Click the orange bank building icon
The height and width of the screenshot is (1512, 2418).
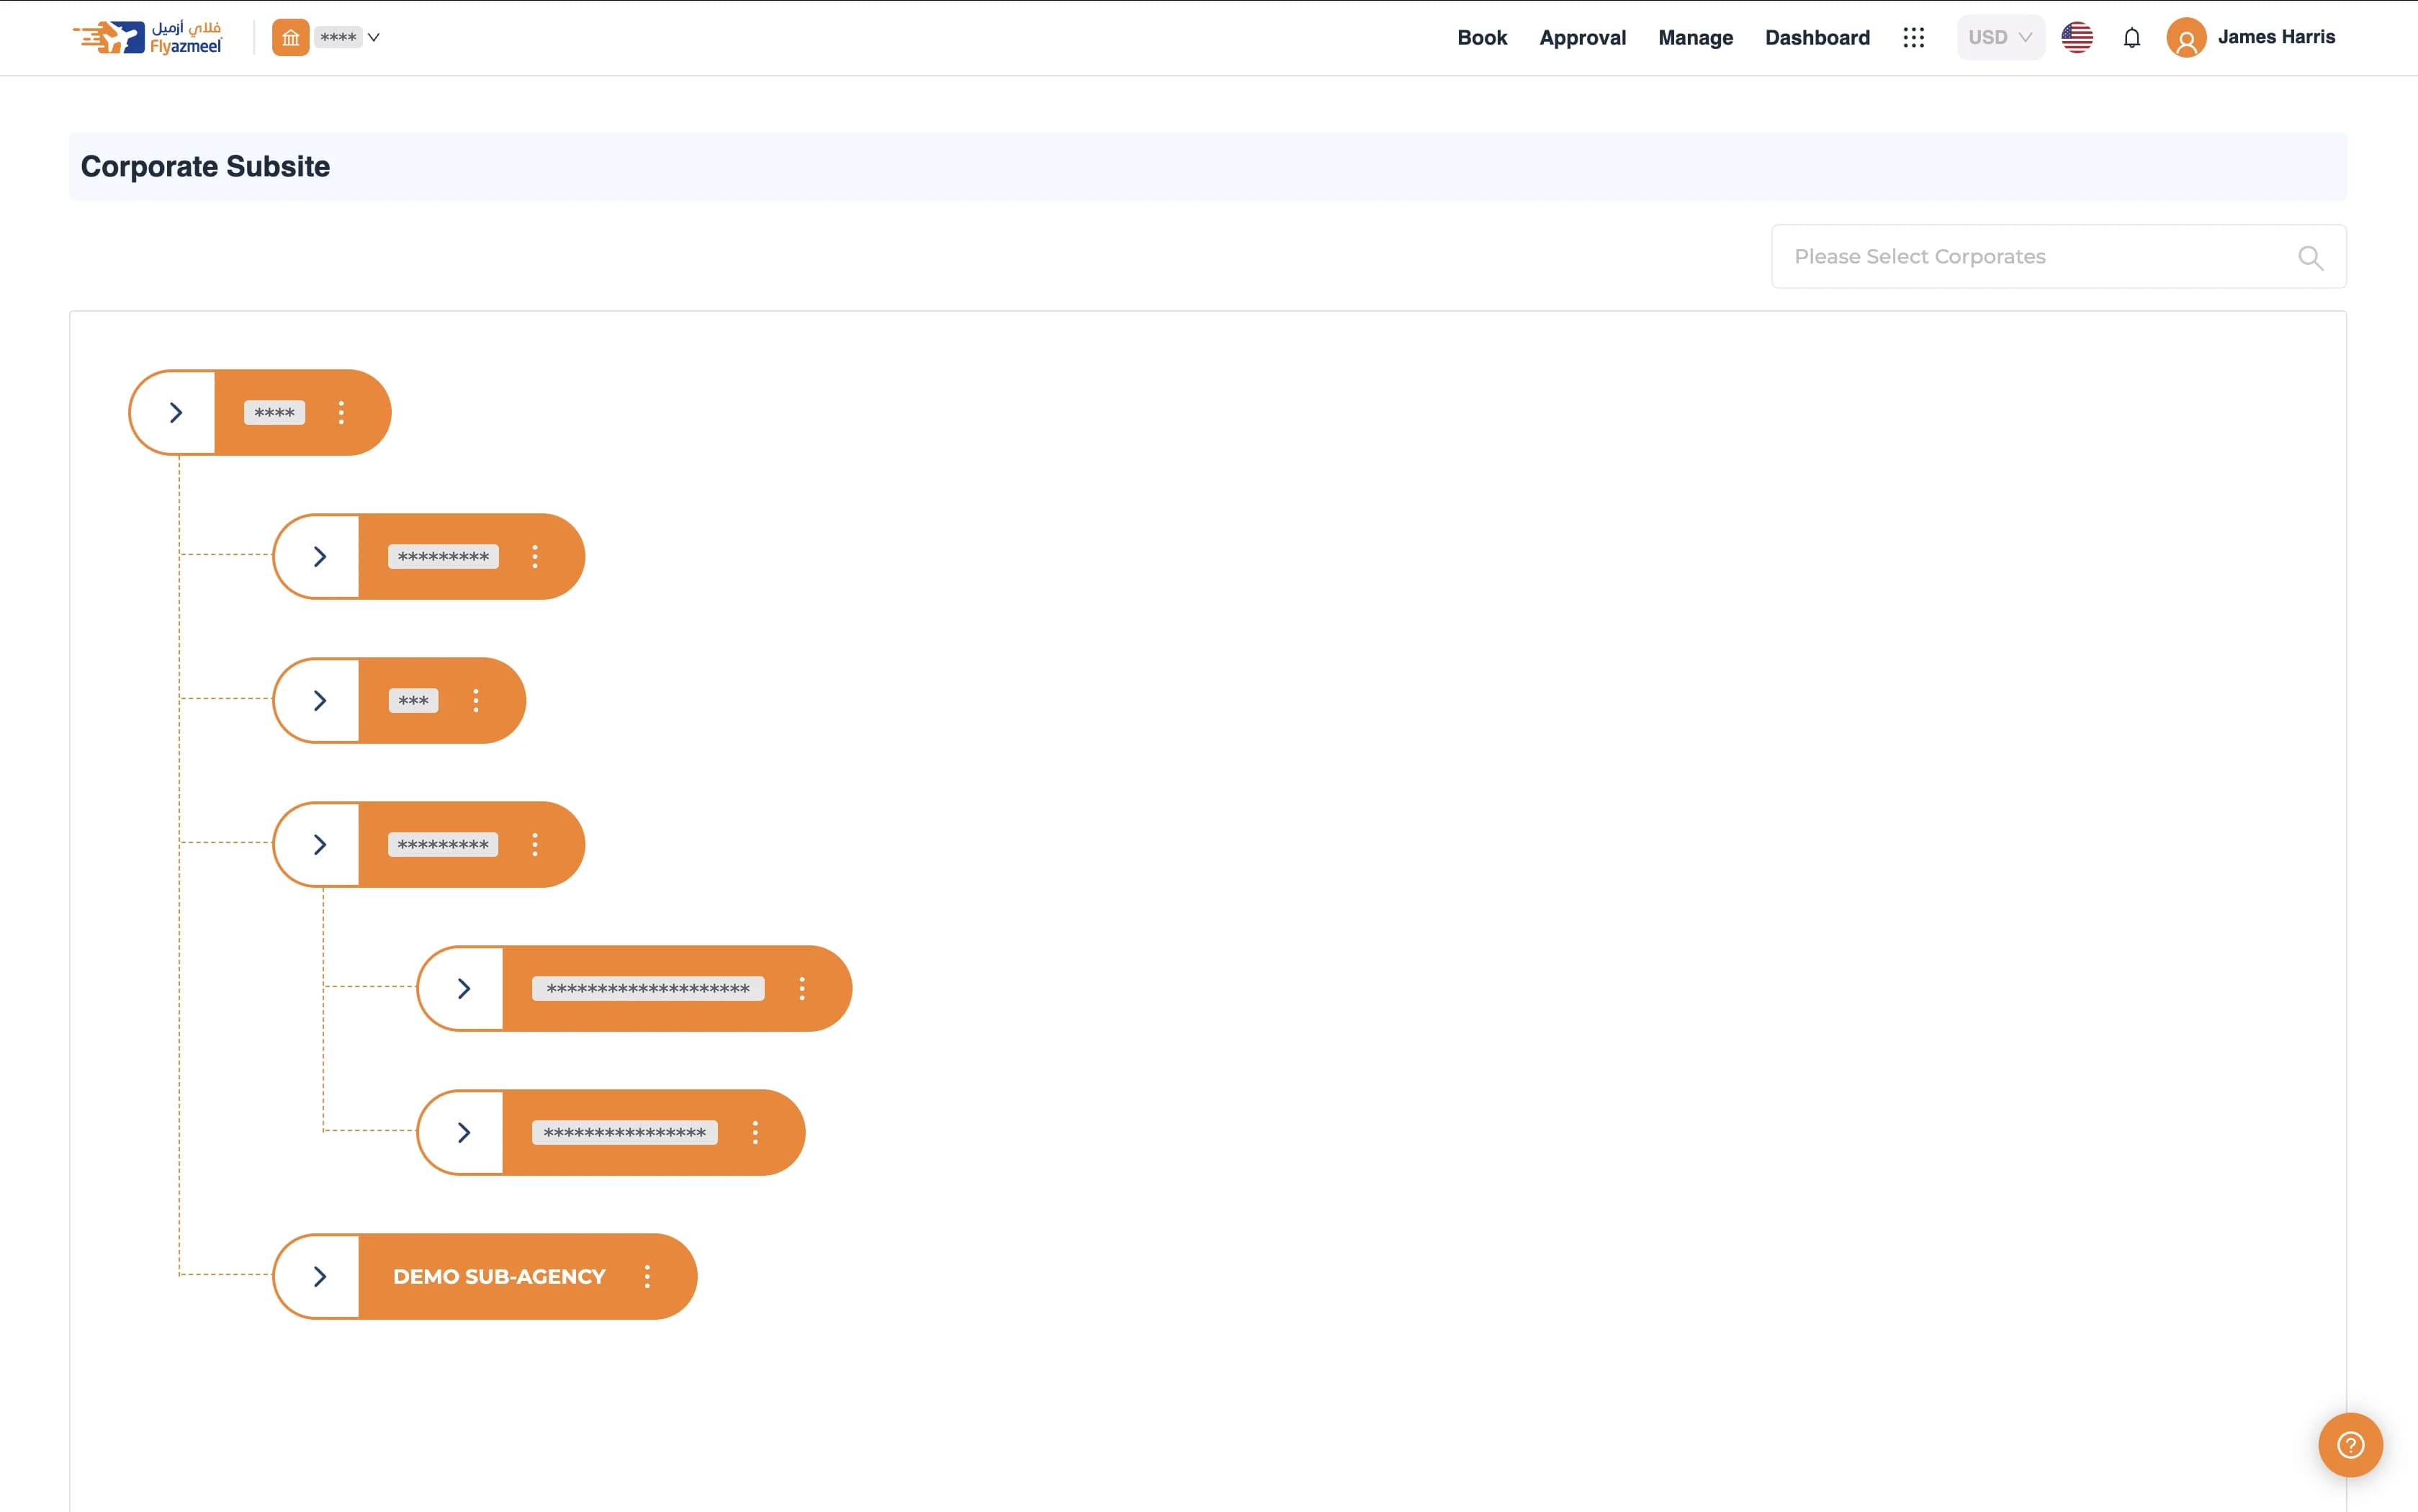[290, 38]
